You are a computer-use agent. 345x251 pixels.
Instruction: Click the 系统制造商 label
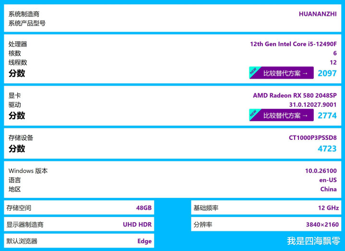tap(24, 14)
